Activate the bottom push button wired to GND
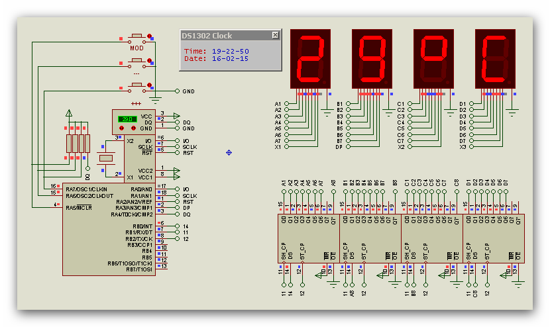Image resolution: width=550 pixels, height=327 pixels. tap(137, 87)
